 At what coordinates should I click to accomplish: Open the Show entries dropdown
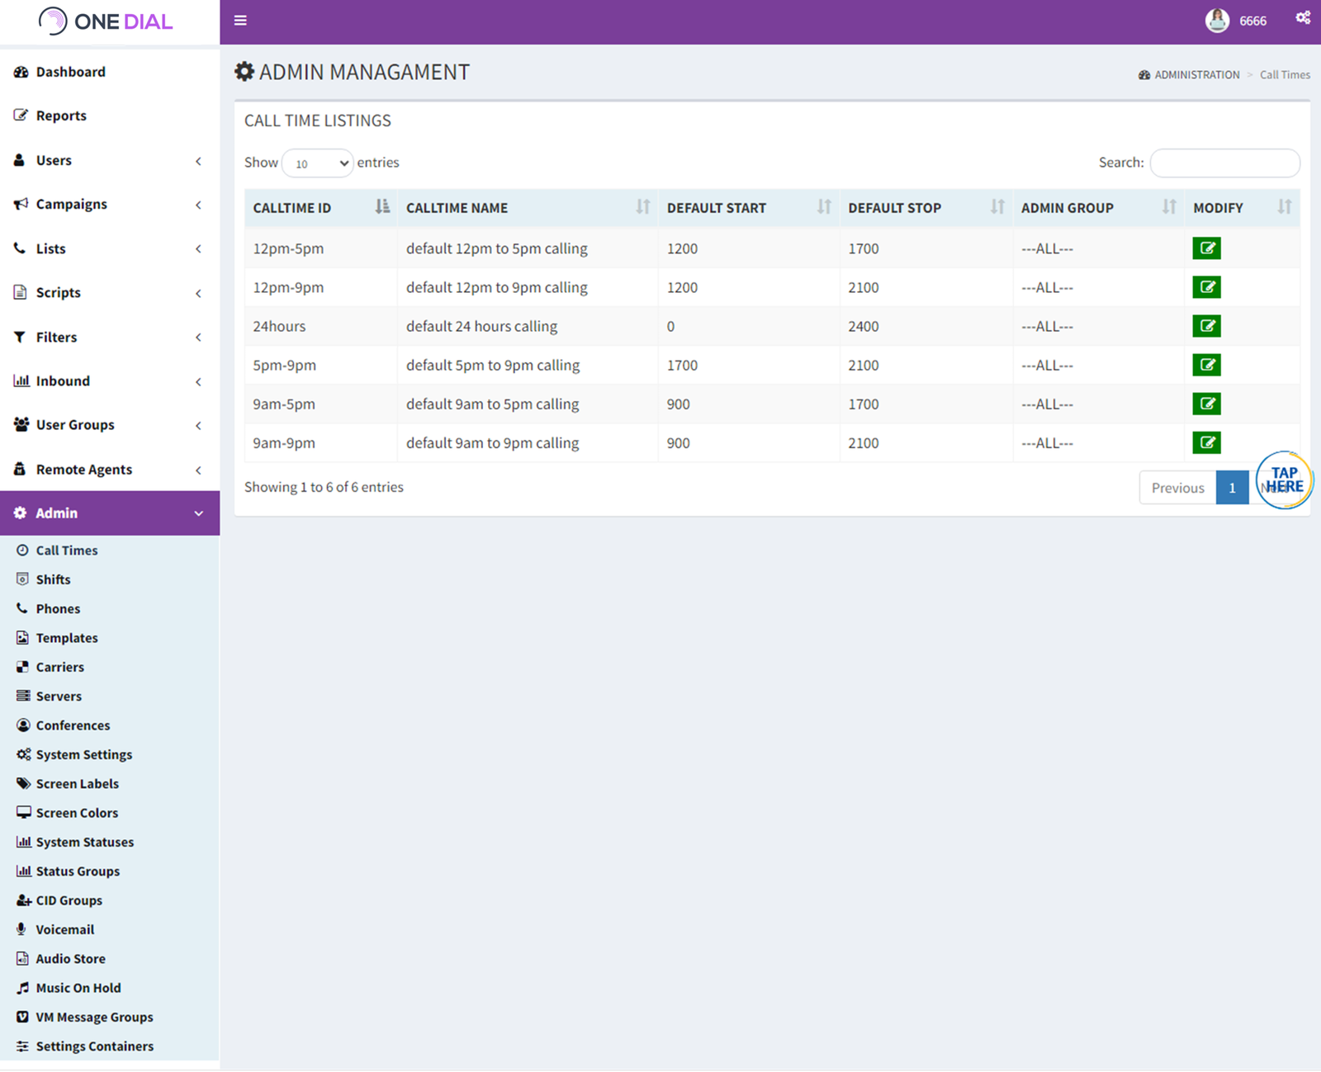click(317, 163)
